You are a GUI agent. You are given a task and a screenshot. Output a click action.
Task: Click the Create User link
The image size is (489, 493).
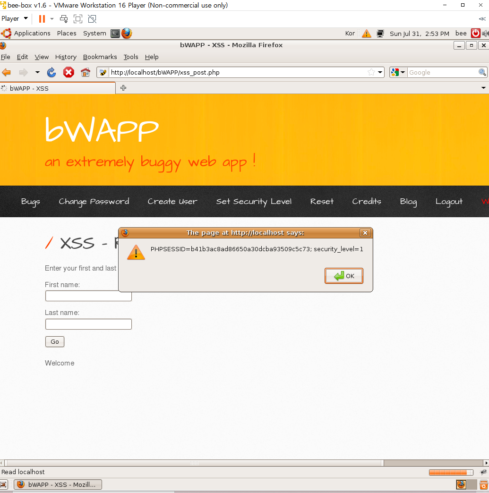pyautogui.click(x=172, y=202)
